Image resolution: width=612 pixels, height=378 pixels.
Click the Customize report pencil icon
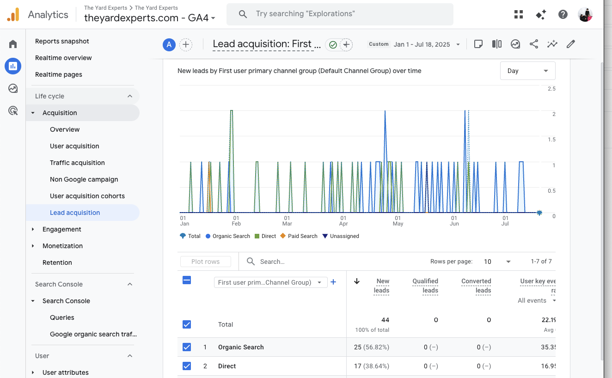pyautogui.click(x=571, y=44)
